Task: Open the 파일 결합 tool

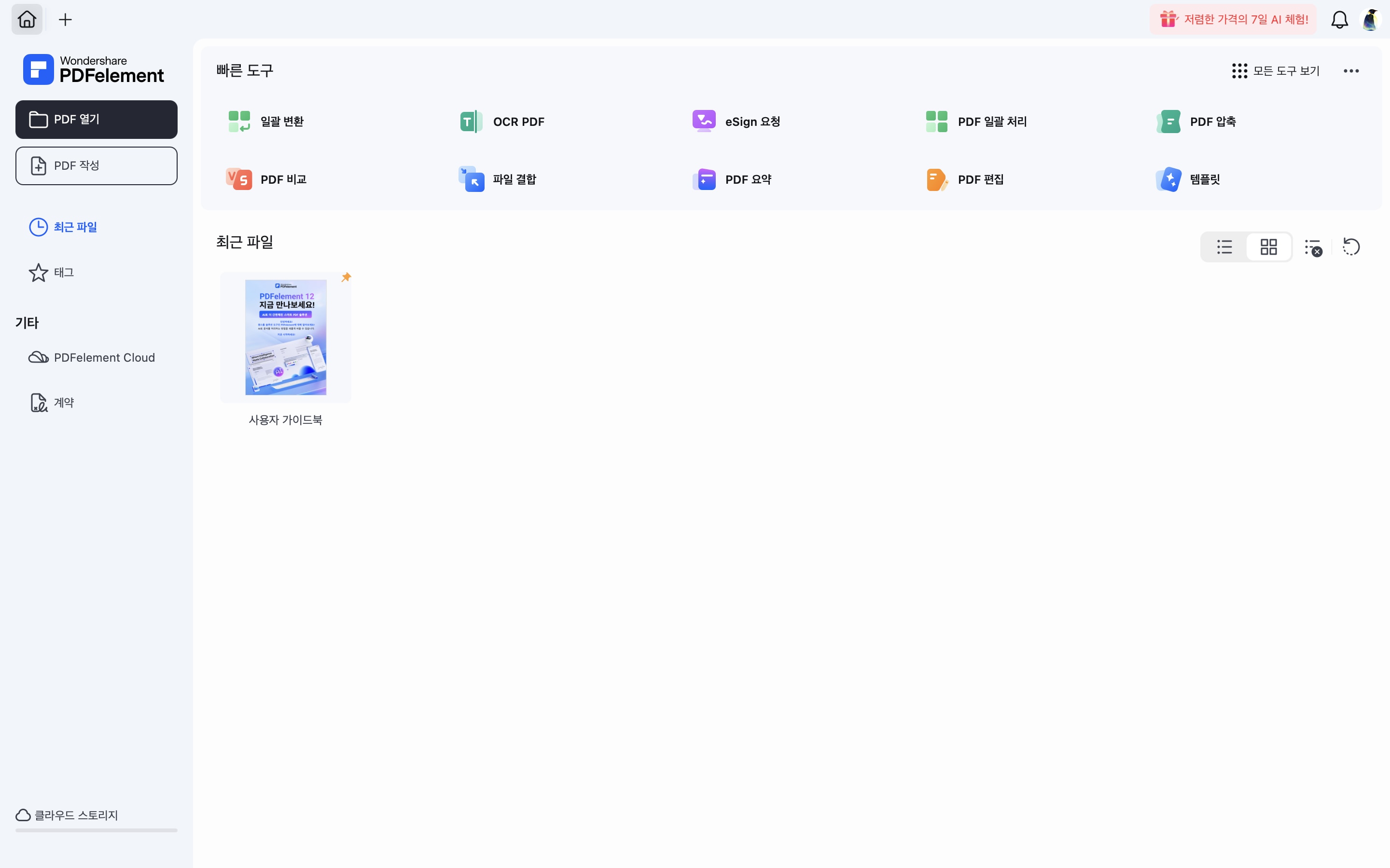Action: click(x=514, y=178)
